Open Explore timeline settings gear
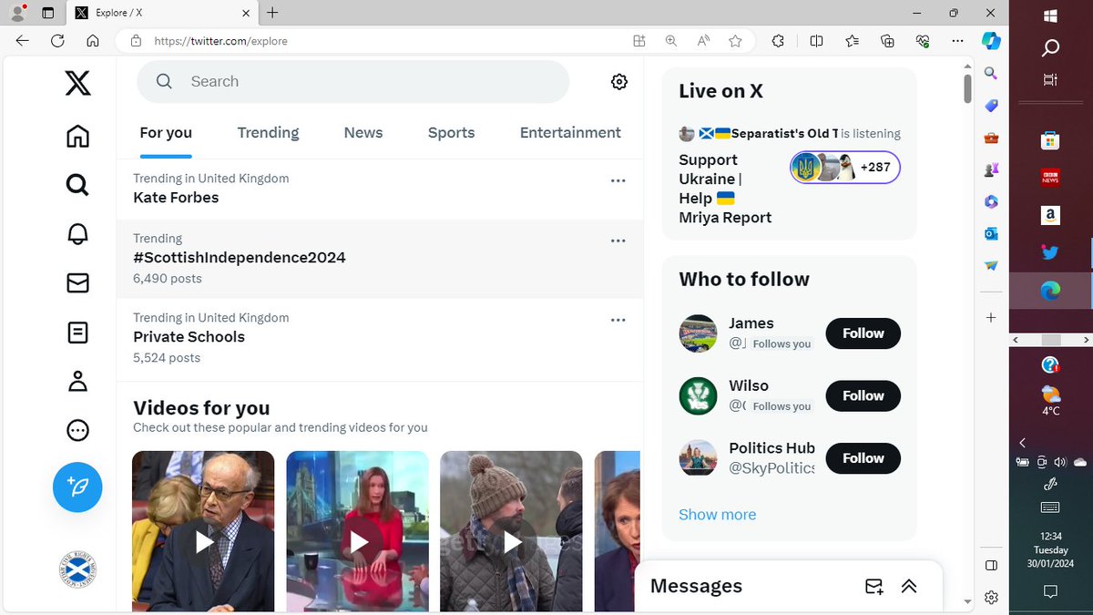This screenshot has height=615, width=1093. 618,81
